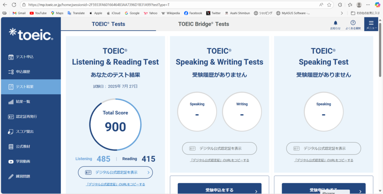Open テスト申込 in the sidebar
The image size is (383, 194).
coord(25,57)
